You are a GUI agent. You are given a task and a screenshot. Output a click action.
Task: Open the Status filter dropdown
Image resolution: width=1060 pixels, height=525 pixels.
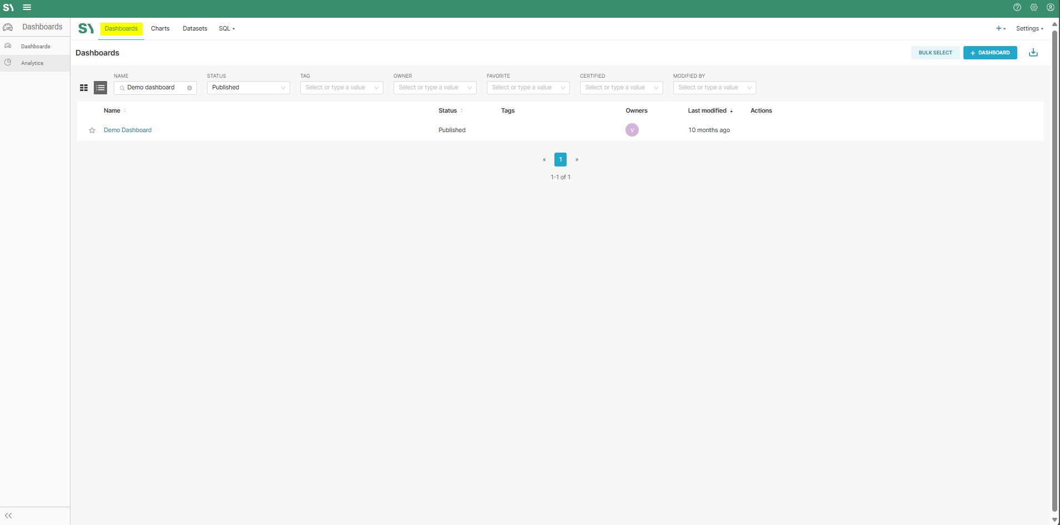click(x=248, y=88)
